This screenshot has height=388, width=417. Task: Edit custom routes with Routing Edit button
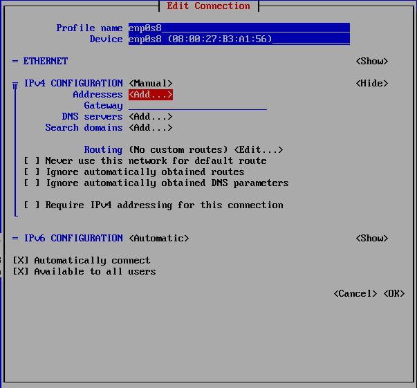(x=258, y=149)
